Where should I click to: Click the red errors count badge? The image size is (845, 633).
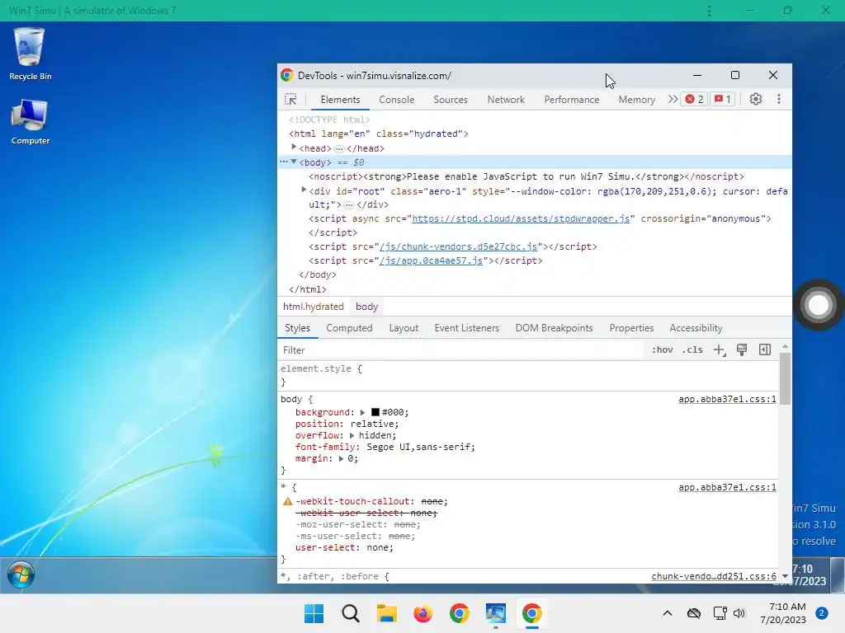(694, 99)
